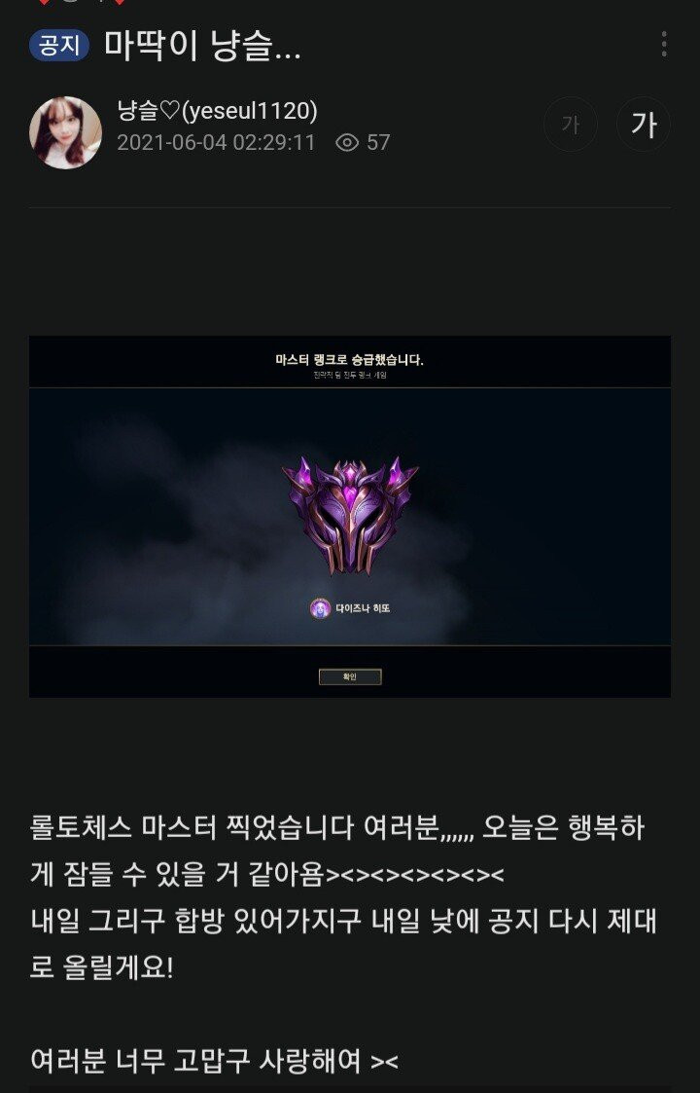700x1093 pixels.
Task: Decrease text size with small 가 button
Action: 571,124
